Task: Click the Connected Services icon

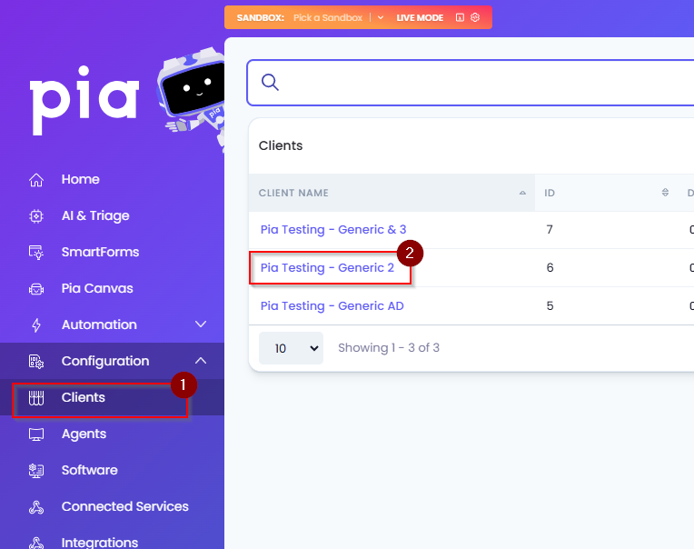Action: click(36, 507)
